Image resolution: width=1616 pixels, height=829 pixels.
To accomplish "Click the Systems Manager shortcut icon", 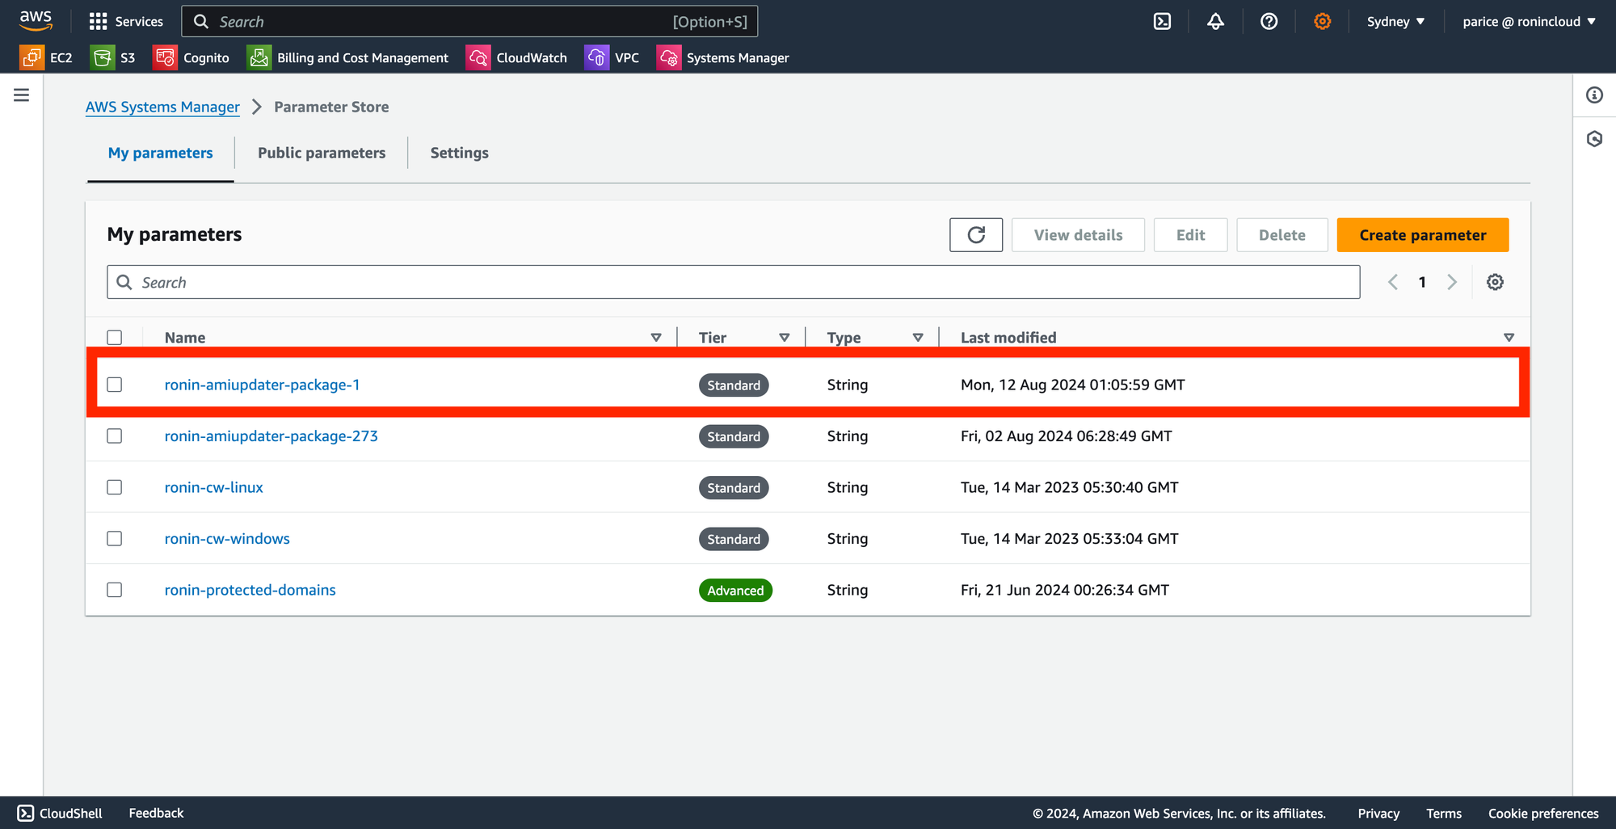I will pos(668,57).
